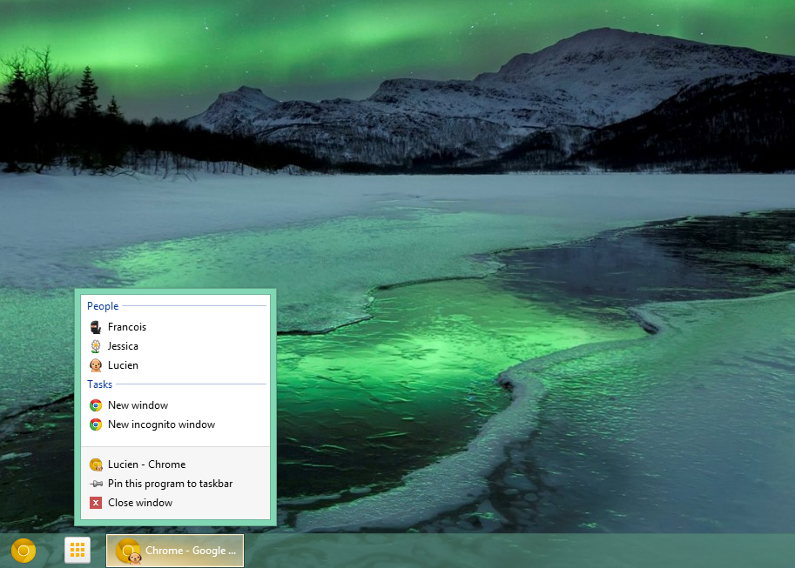Pin this program to taskbar

coord(170,484)
